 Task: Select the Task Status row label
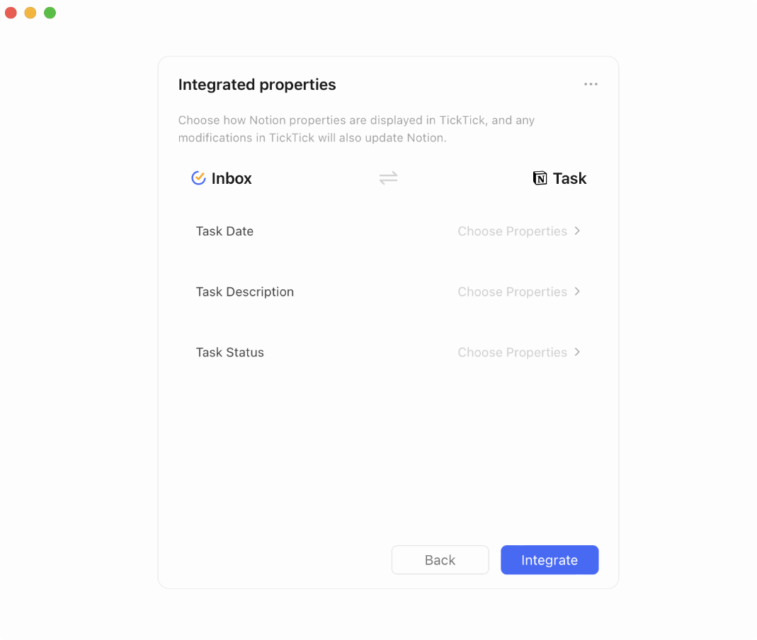[229, 352]
